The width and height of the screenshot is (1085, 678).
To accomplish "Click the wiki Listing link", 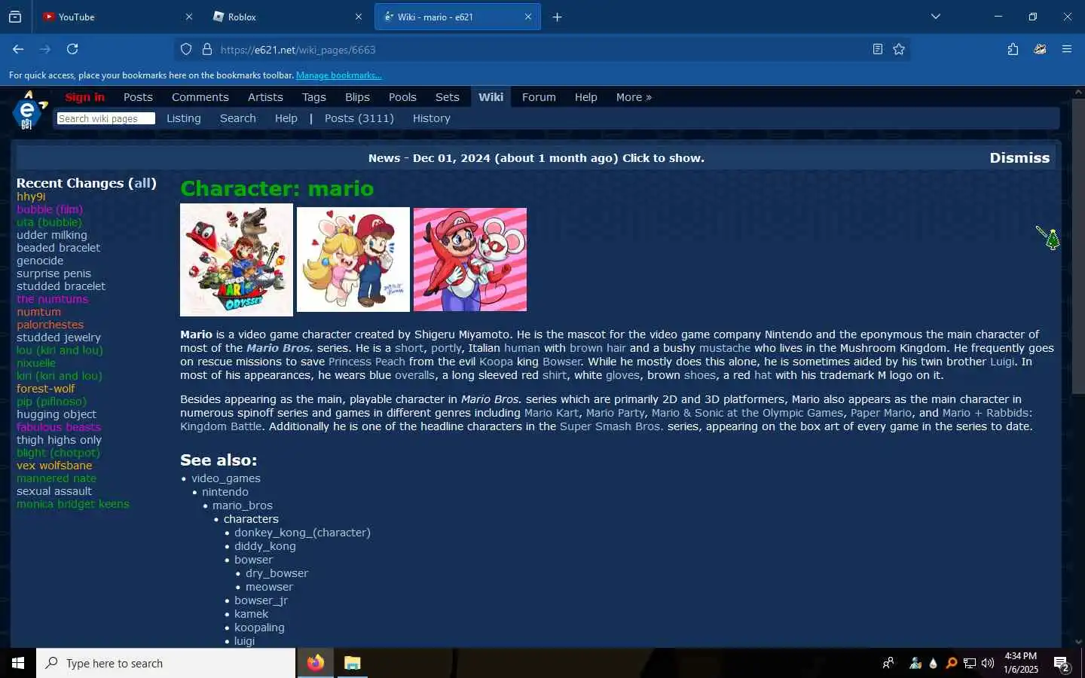I will point(184,118).
